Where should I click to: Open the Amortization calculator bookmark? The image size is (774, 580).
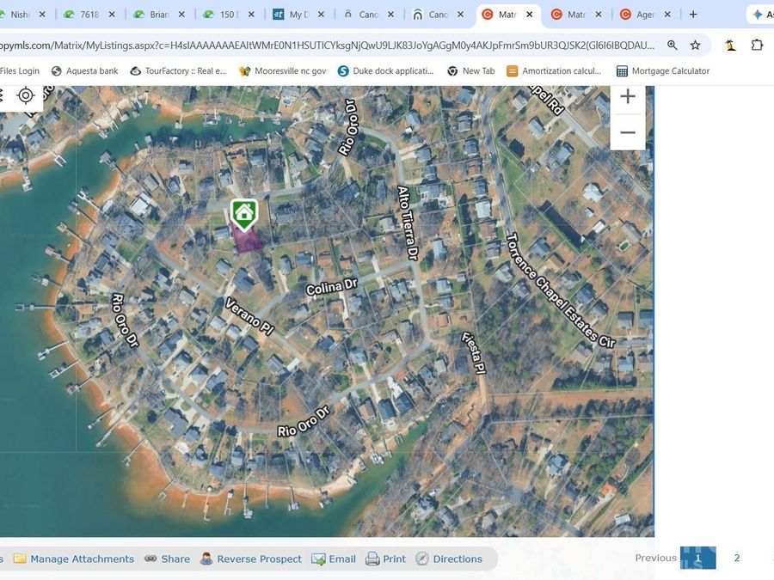[x=555, y=71]
